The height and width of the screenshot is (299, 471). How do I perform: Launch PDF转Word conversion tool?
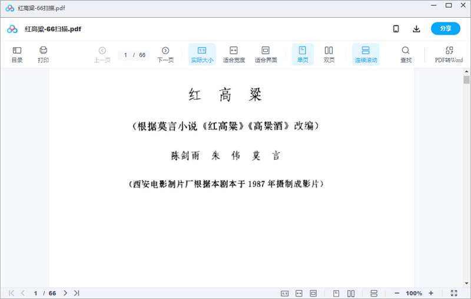point(449,54)
